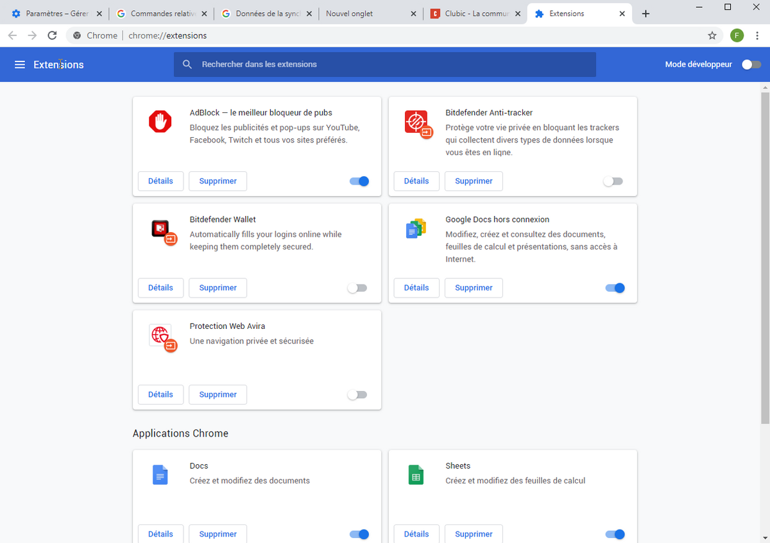770x543 pixels.
Task: Supprimer the Bitdefender Wallet extension
Action: click(x=218, y=288)
